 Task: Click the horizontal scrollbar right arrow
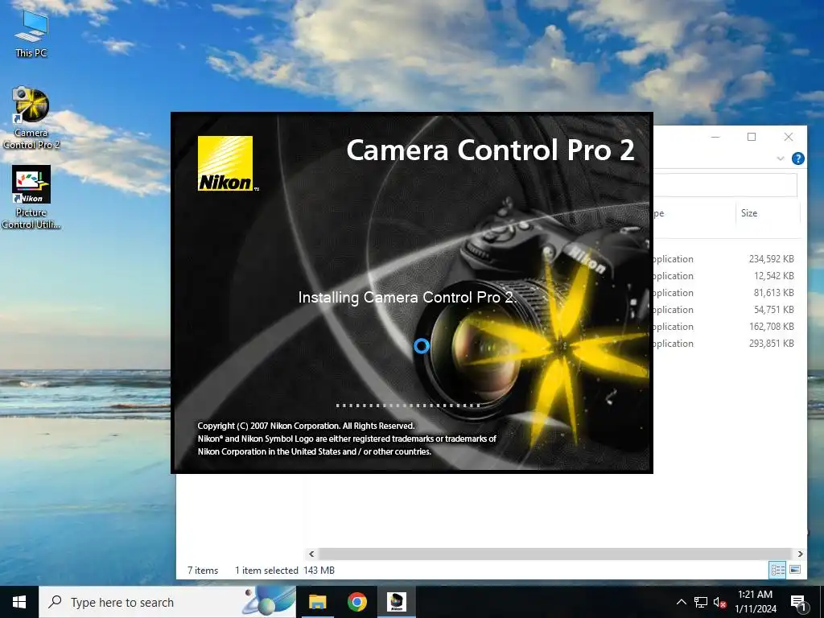[x=800, y=554]
